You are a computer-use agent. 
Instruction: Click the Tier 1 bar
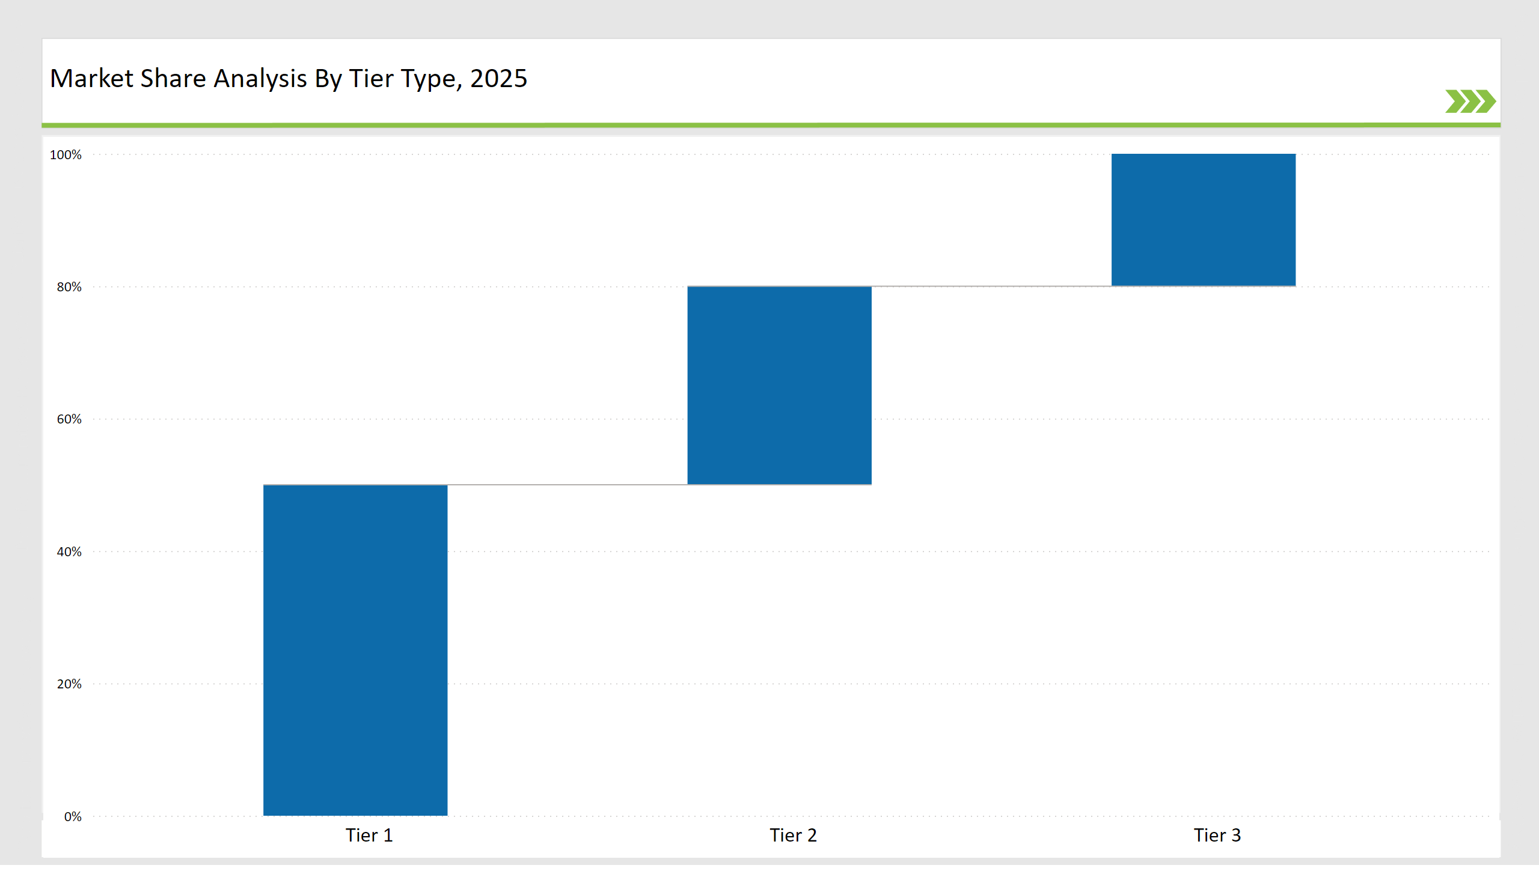coord(355,650)
